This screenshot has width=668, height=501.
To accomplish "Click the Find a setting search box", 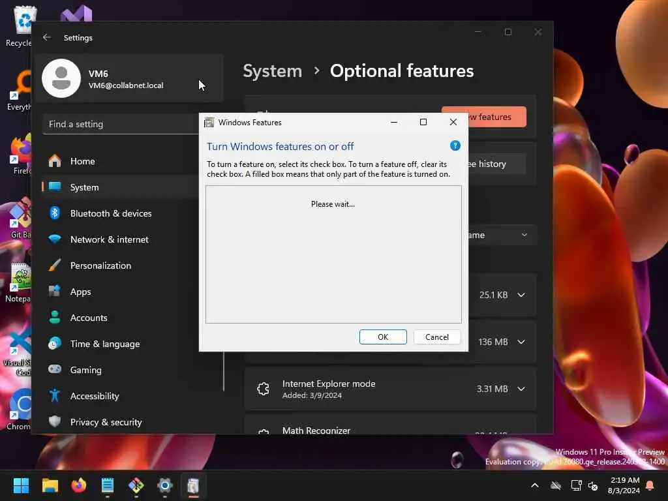I will pos(121,124).
